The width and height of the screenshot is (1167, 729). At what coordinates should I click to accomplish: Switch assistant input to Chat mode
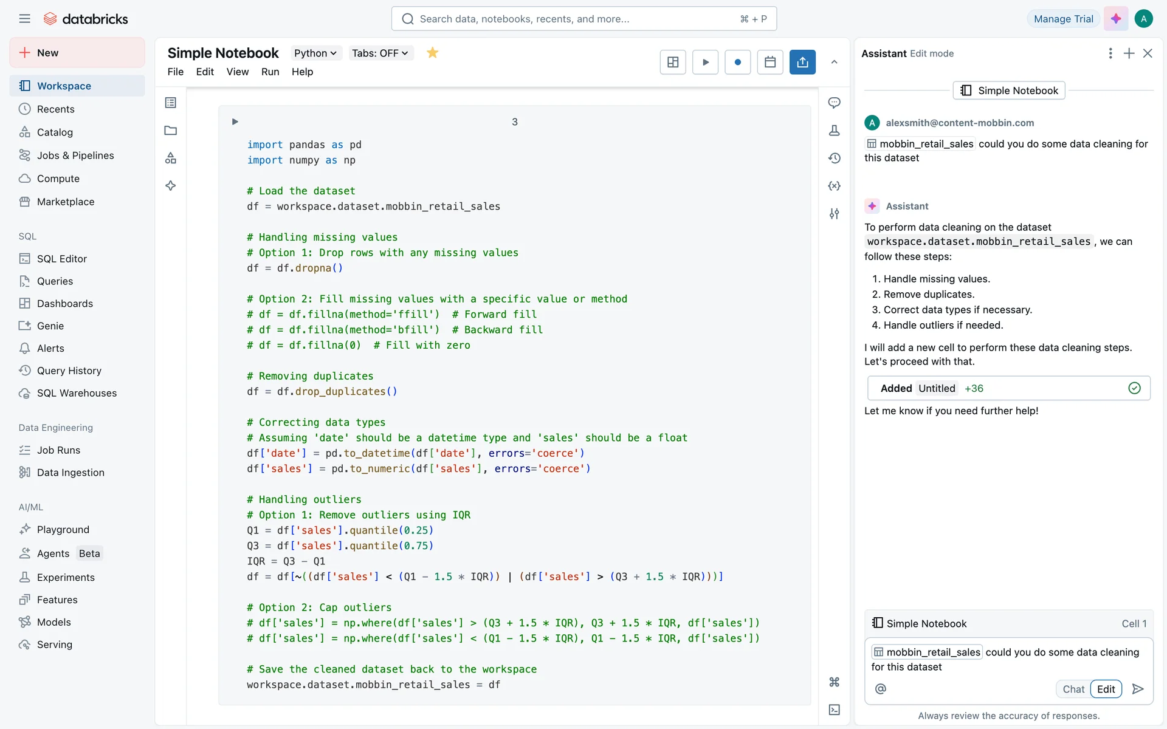[1073, 689]
